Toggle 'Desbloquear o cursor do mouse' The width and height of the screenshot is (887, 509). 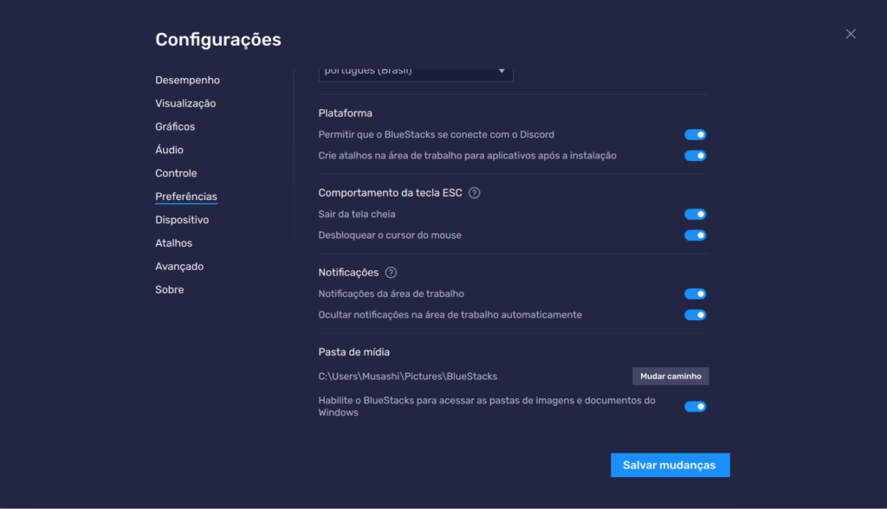(695, 235)
